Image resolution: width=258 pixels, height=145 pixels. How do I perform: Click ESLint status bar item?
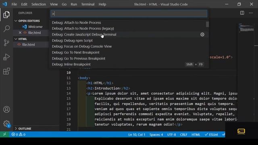[211, 135]
